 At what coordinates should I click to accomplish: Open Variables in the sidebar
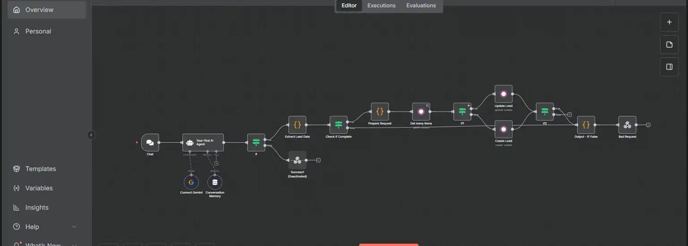pyautogui.click(x=39, y=188)
